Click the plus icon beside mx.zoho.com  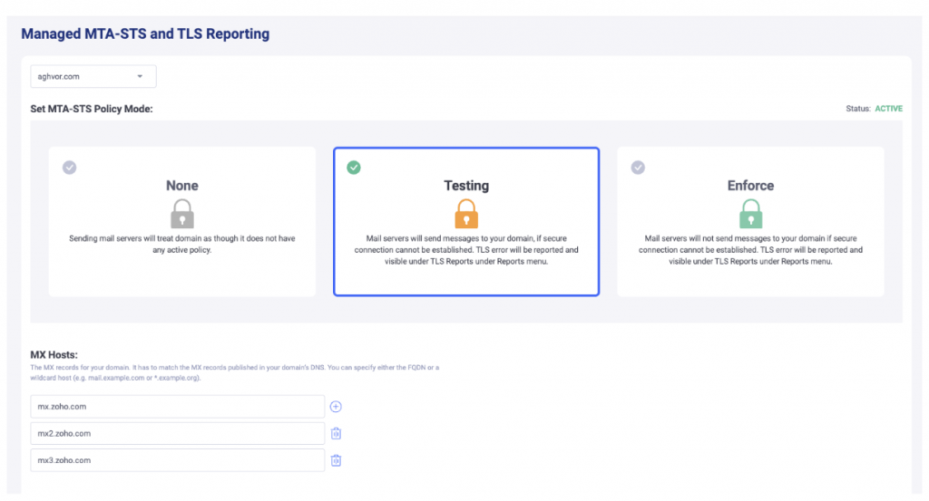pos(336,407)
